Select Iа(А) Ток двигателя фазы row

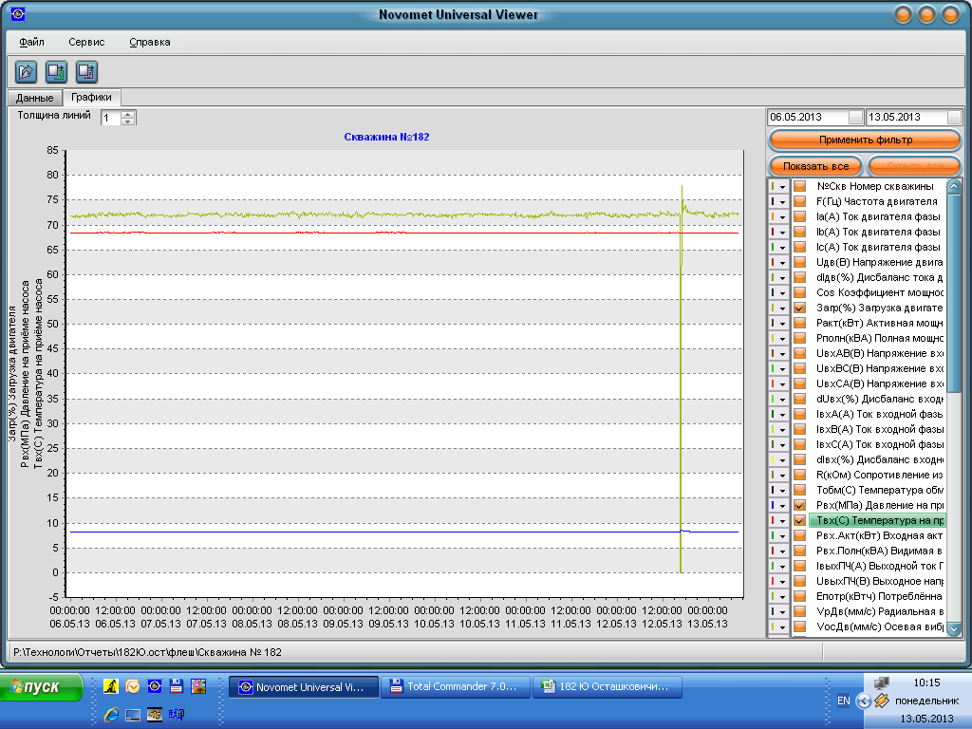[x=878, y=217]
